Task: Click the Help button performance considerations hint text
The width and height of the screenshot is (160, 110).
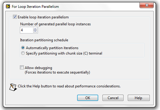Action: pos(69,86)
